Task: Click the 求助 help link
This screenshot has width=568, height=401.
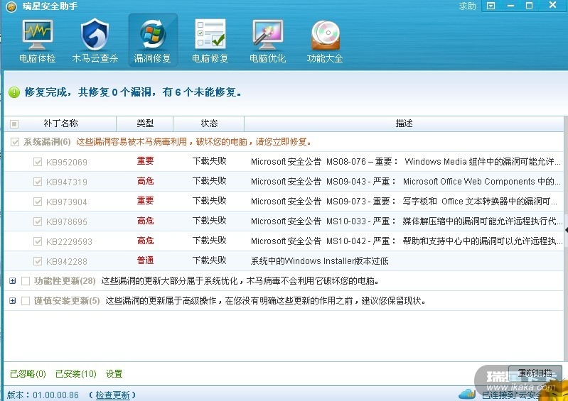Action: coord(467,6)
